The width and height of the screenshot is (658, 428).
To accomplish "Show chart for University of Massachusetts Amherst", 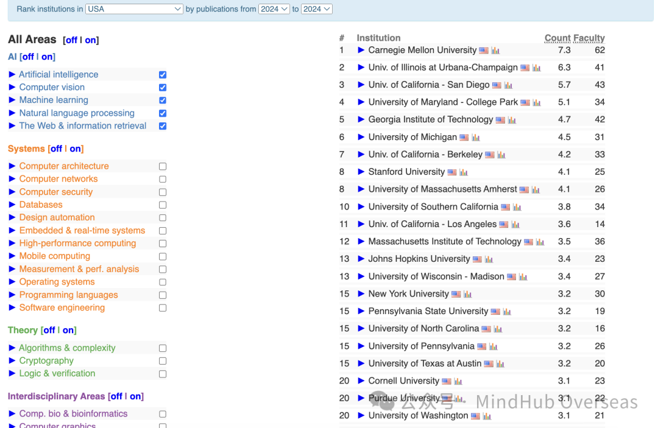I will point(536,190).
